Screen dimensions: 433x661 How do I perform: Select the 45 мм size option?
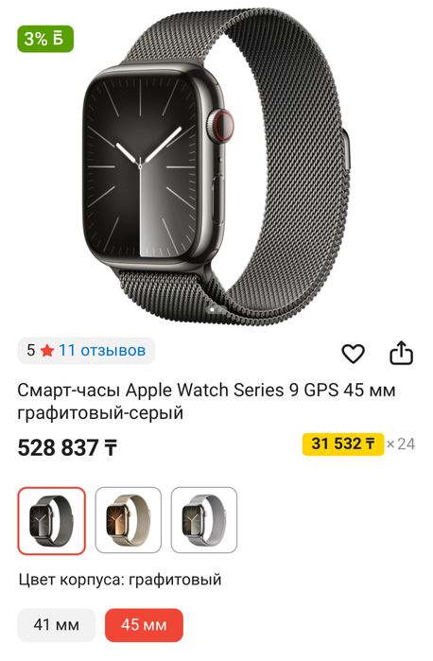(145, 625)
